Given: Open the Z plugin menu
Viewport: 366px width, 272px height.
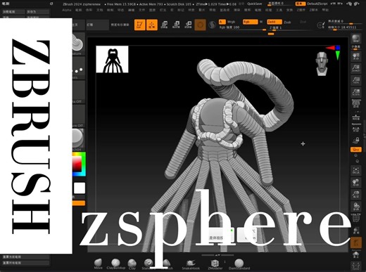Looking at the screenshot, I should [301, 10].
